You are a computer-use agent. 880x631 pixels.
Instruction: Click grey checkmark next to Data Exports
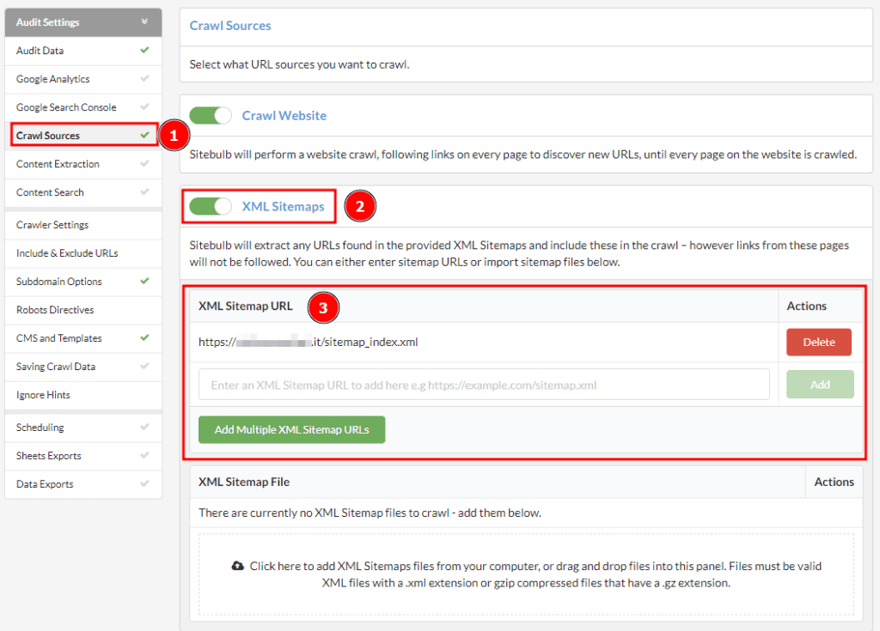pos(144,483)
